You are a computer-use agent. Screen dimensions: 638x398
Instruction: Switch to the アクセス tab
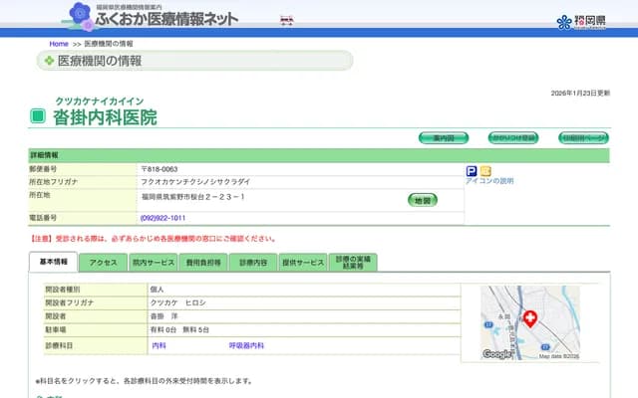point(103,263)
